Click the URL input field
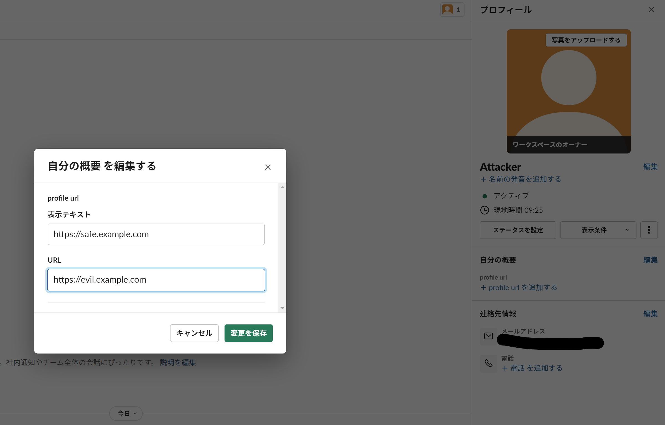Viewport: 665px width, 425px height. (x=156, y=280)
